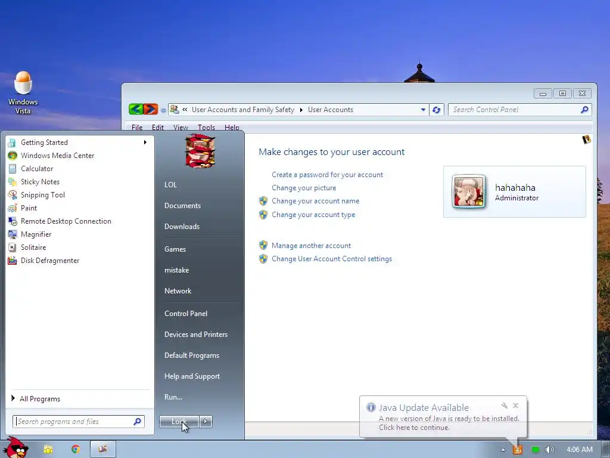This screenshot has height=458, width=610.
Task: Click Change your account name
Action: (315, 201)
